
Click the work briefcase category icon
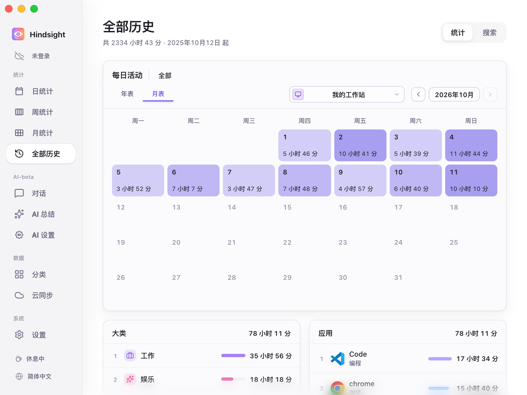pyautogui.click(x=130, y=356)
